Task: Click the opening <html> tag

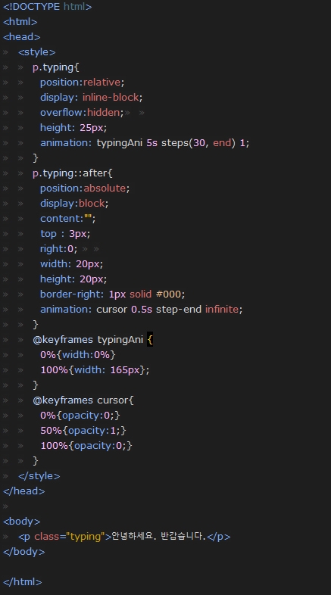Action: pyautogui.click(x=20, y=22)
